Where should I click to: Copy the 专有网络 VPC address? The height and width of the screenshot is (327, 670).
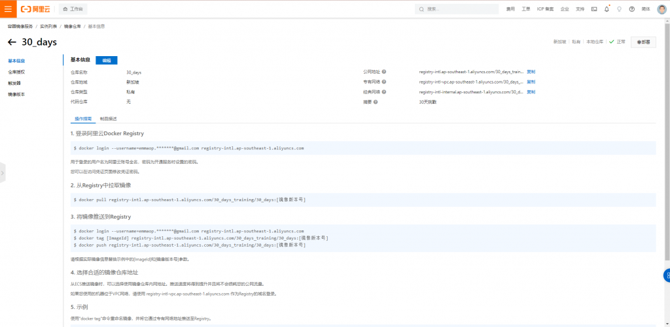coord(531,82)
